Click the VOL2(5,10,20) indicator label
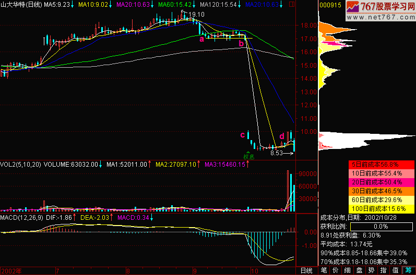416x275 pixels. point(20,165)
